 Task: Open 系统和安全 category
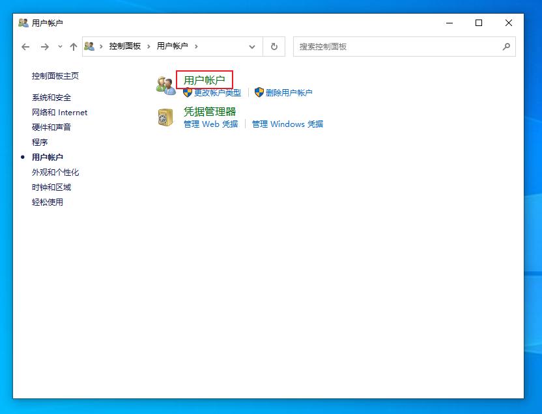pos(51,98)
